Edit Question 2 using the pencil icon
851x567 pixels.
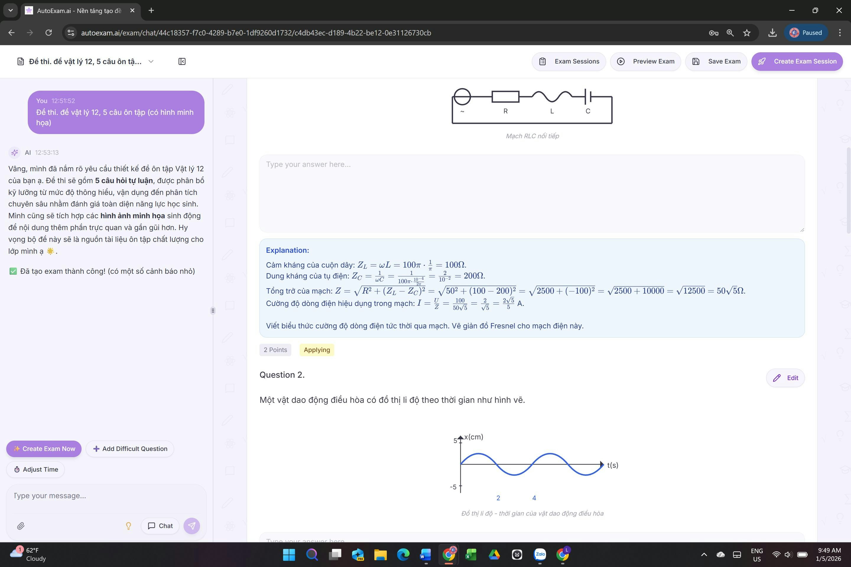(777, 377)
